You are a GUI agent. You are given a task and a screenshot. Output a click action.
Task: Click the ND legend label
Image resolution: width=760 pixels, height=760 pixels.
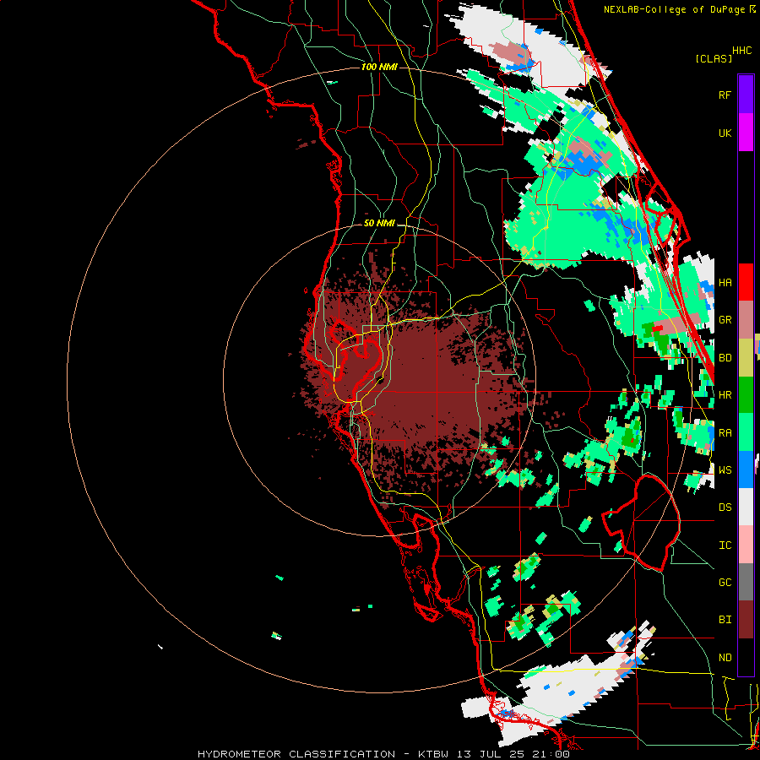725,658
